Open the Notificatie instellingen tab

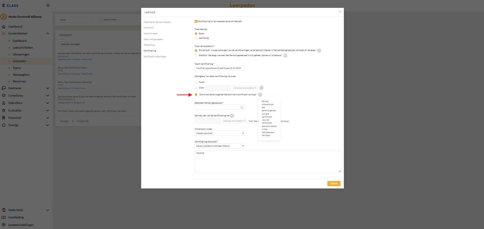(x=155, y=56)
